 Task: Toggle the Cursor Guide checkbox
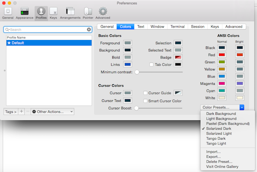(x=145, y=93)
